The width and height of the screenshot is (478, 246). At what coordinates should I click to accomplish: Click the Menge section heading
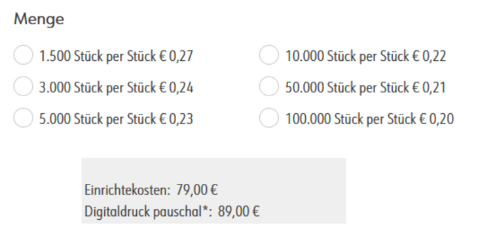(39, 19)
